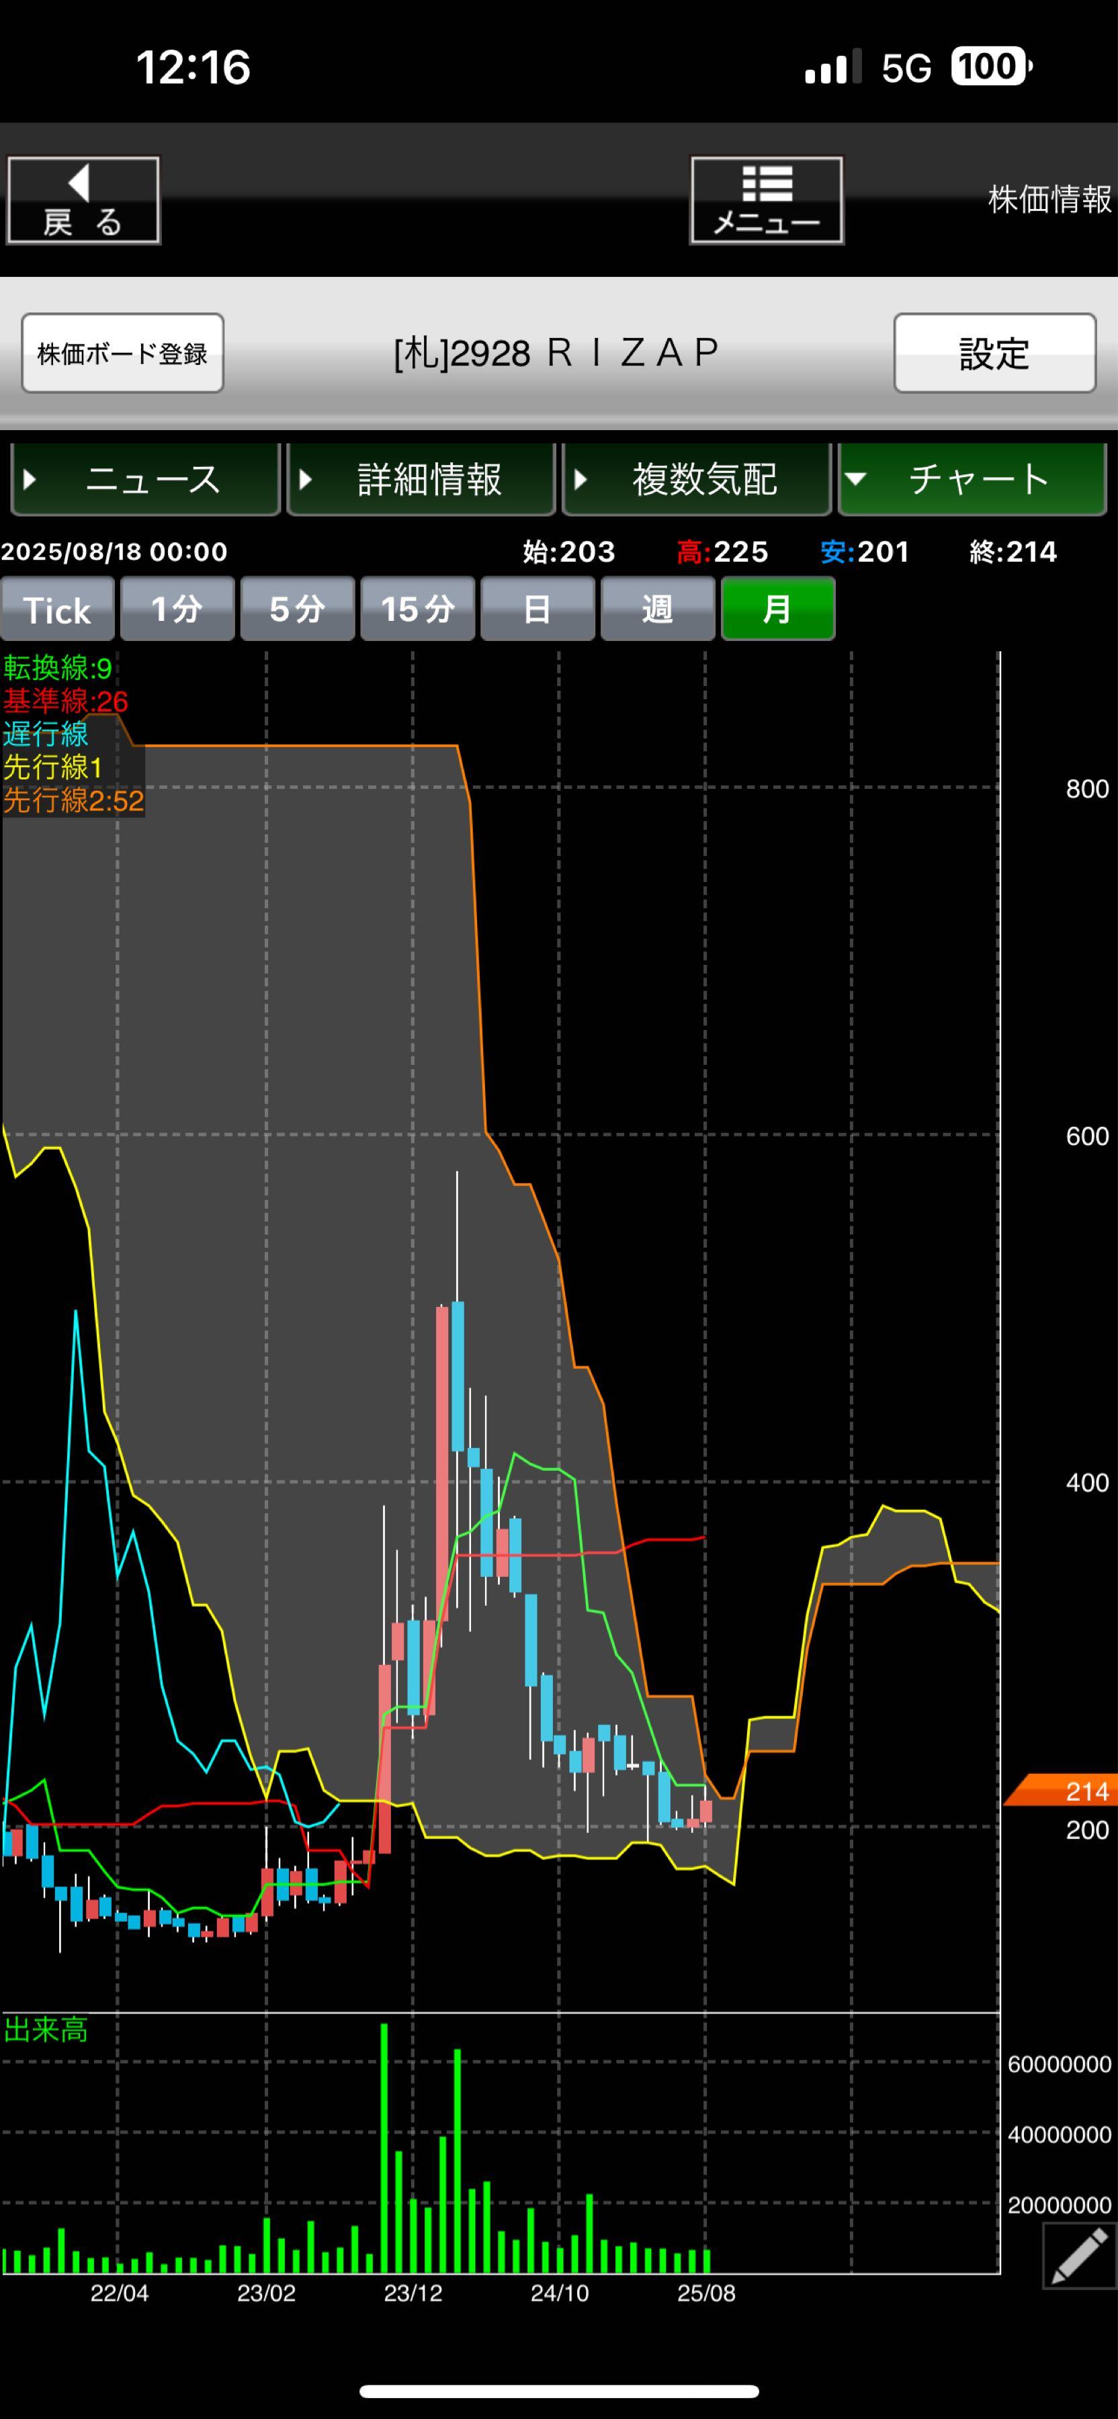
Task: Collapse the Chart section tab
Action: pos(972,479)
